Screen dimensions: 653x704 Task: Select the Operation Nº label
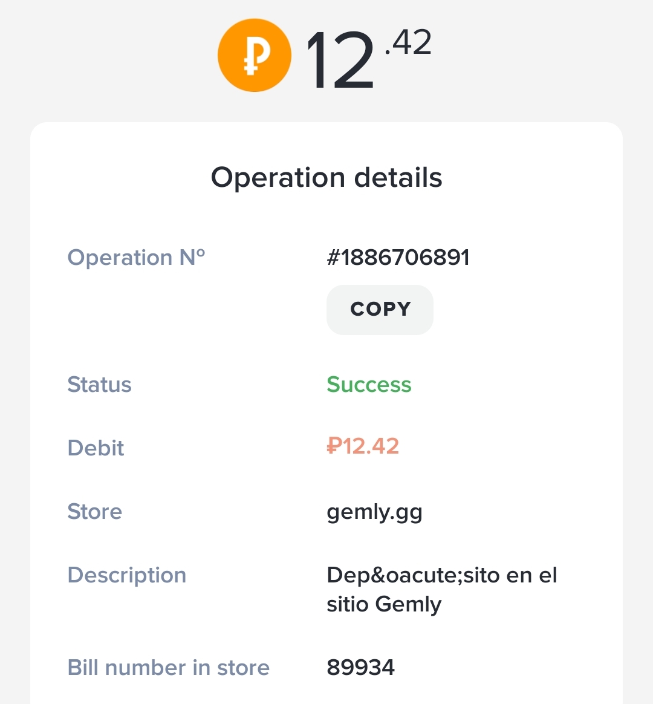(x=136, y=258)
